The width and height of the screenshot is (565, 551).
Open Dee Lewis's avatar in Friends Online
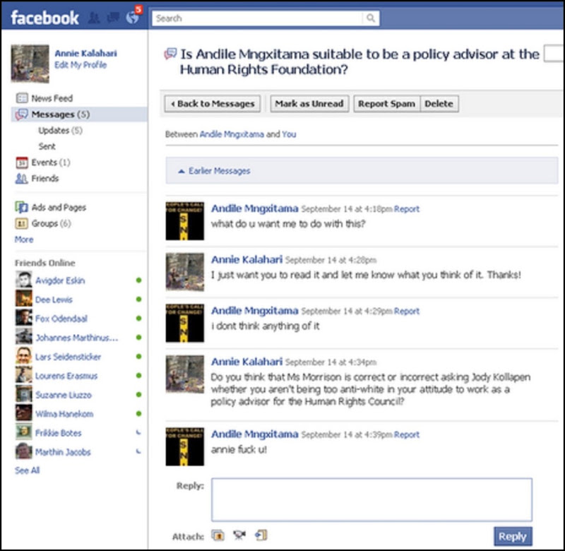[24, 299]
